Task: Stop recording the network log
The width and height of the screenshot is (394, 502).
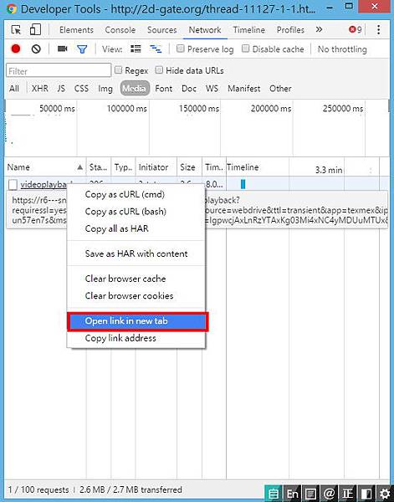Action: point(16,49)
